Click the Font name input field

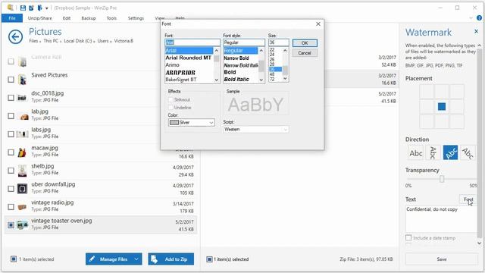(x=192, y=42)
